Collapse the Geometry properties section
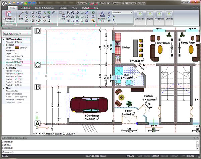The height and width of the screenshot is (159, 201). 4,68
